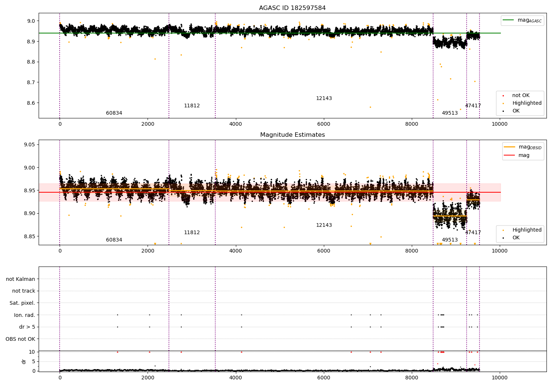Click the "8.6" y-axis tick label
552x386 pixels.
[31, 103]
